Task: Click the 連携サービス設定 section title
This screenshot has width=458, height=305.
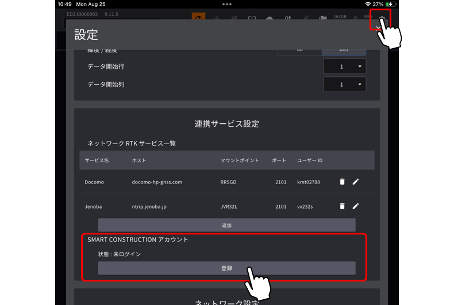Action: pyautogui.click(x=226, y=124)
